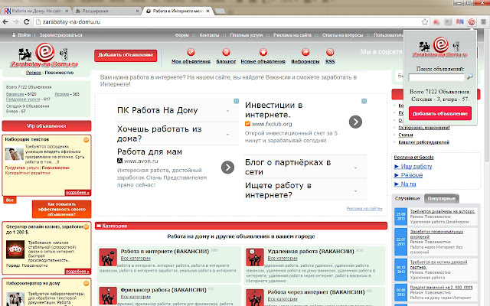This screenshot has height=306, width=490.
Task: Open Требуются дизайнеры на аутсорс listing
Action: 443,211
